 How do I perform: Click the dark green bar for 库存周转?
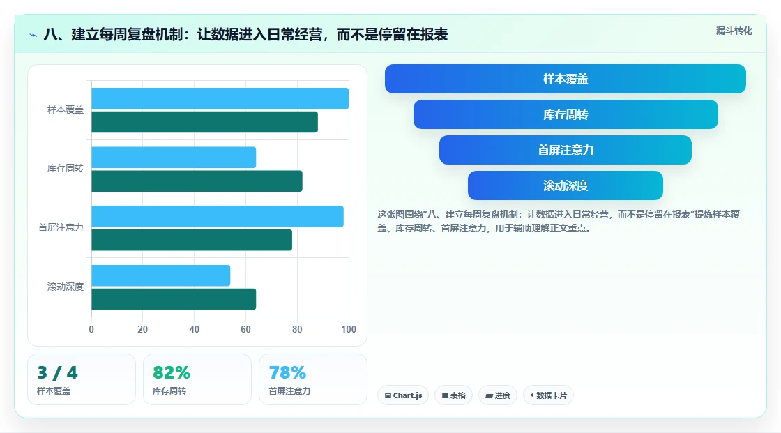coord(197,181)
